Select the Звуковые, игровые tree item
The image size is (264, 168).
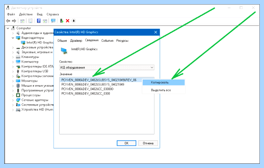tap(37, 52)
